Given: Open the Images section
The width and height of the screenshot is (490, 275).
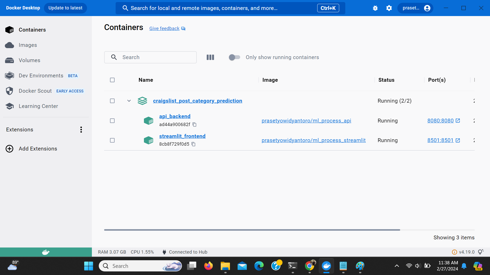Looking at the screenshot, I should click(28, 45).
